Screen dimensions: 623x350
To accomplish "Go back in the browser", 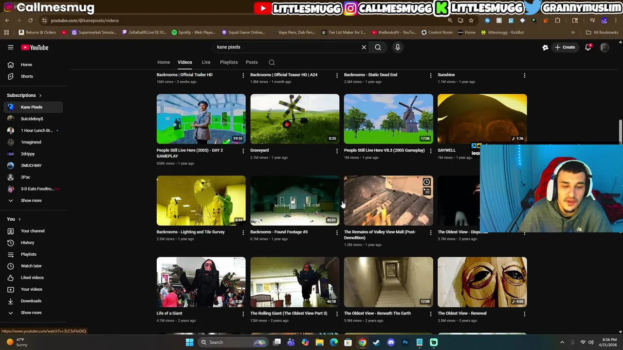I will (x=7, y=20).
